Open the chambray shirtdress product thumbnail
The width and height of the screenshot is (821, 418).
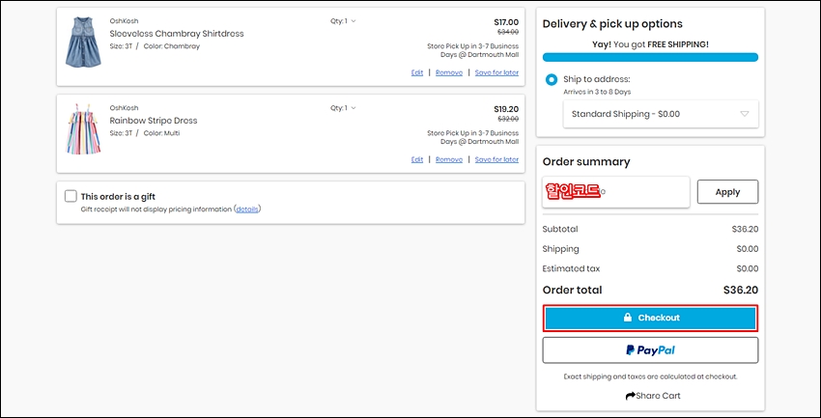click(83, 42)
